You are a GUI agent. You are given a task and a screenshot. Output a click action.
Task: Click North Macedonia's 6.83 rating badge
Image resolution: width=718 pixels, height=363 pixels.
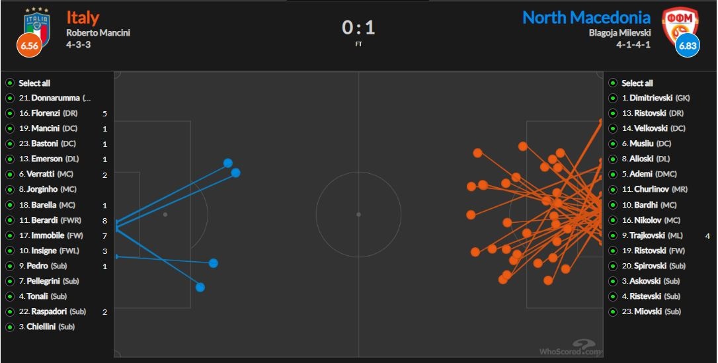click(x=688, y=45)
